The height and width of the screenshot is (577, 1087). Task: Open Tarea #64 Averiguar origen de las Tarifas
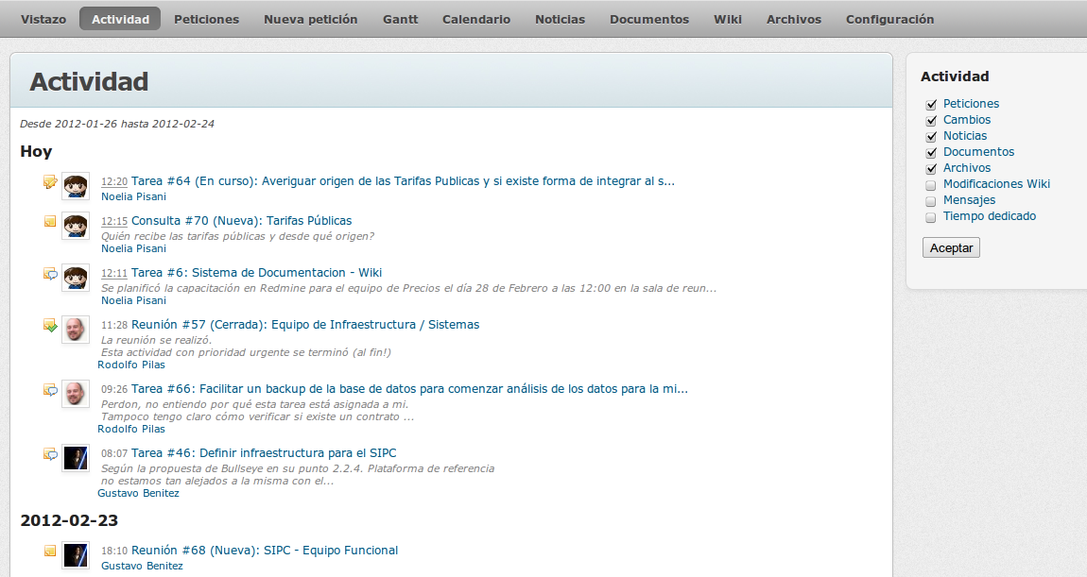pos(403,181)
